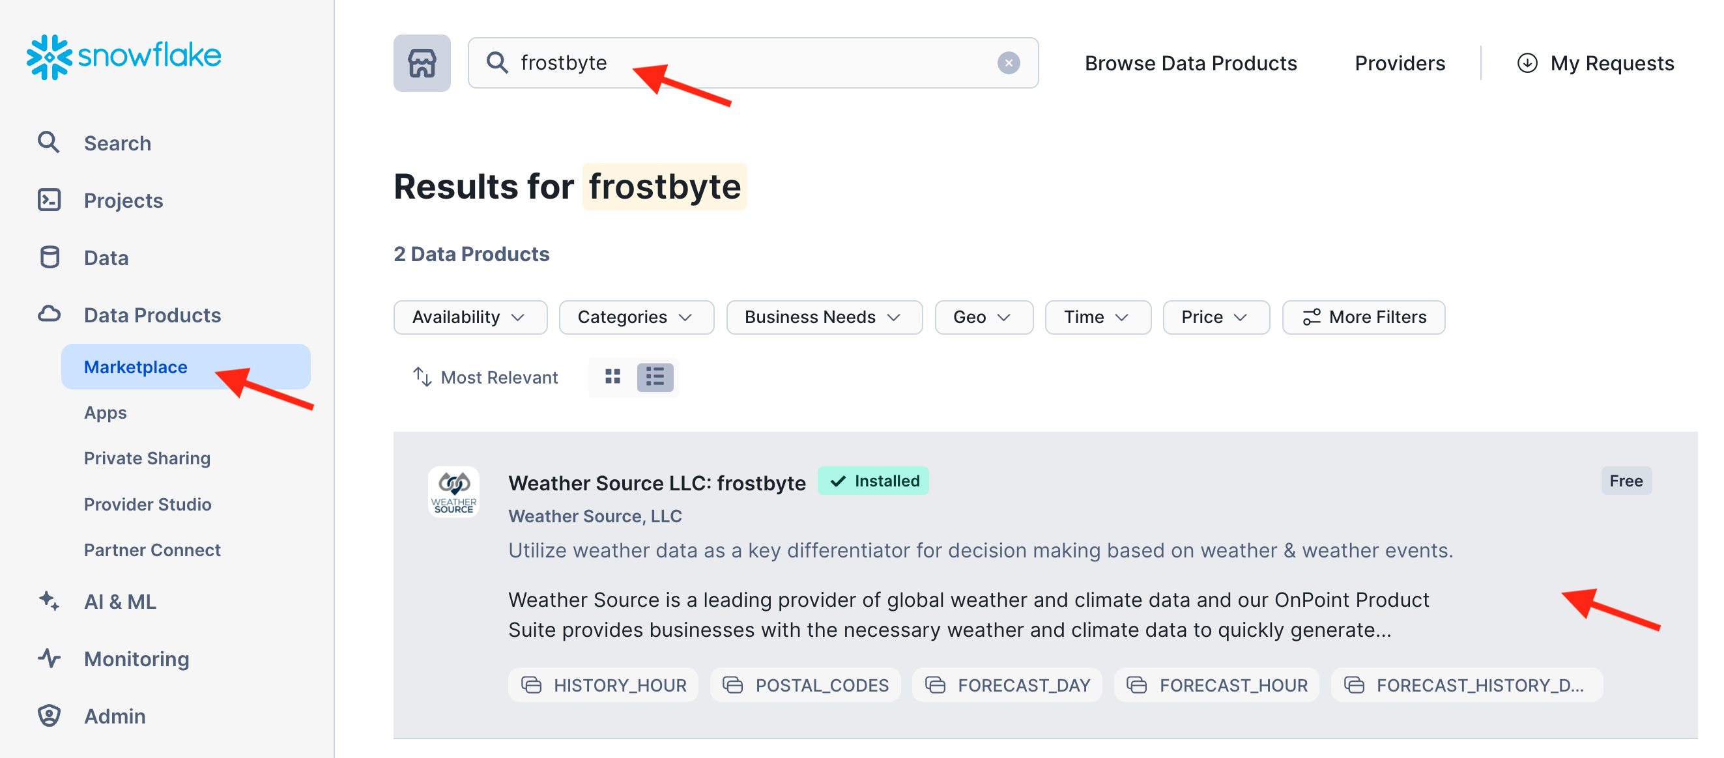1724x758 pixels.
Task: Clear the frostbyte search text
Action: point(1008,63)
